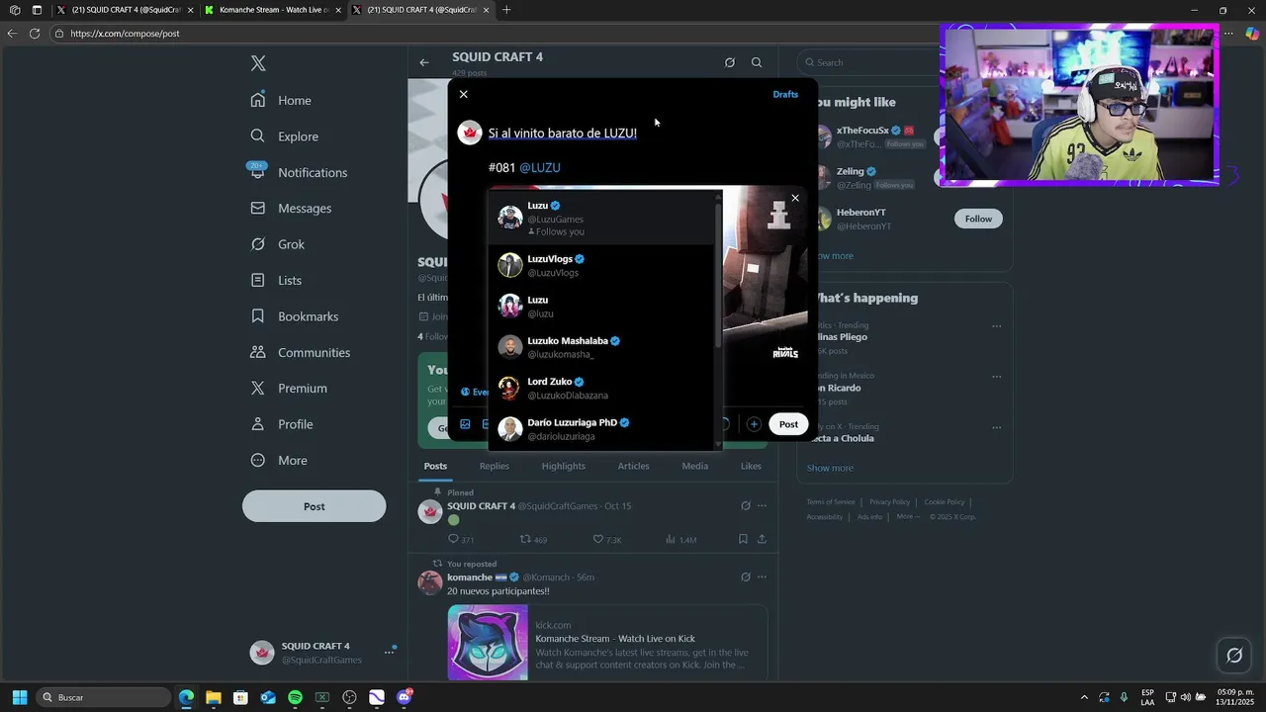Open Explore in the sidebar
Screen dimensions: 1266x712
(286, 136)
